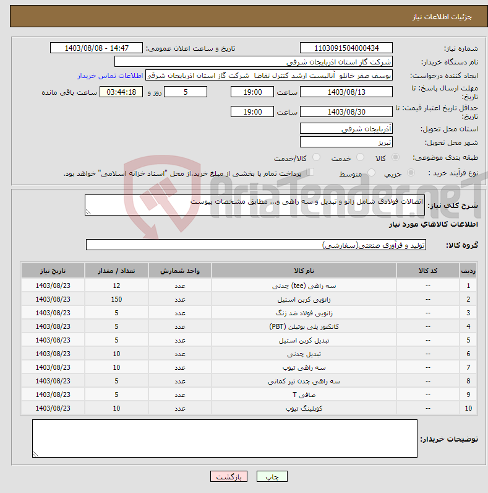Select row صافی T
488x493 pixels.
249,395
